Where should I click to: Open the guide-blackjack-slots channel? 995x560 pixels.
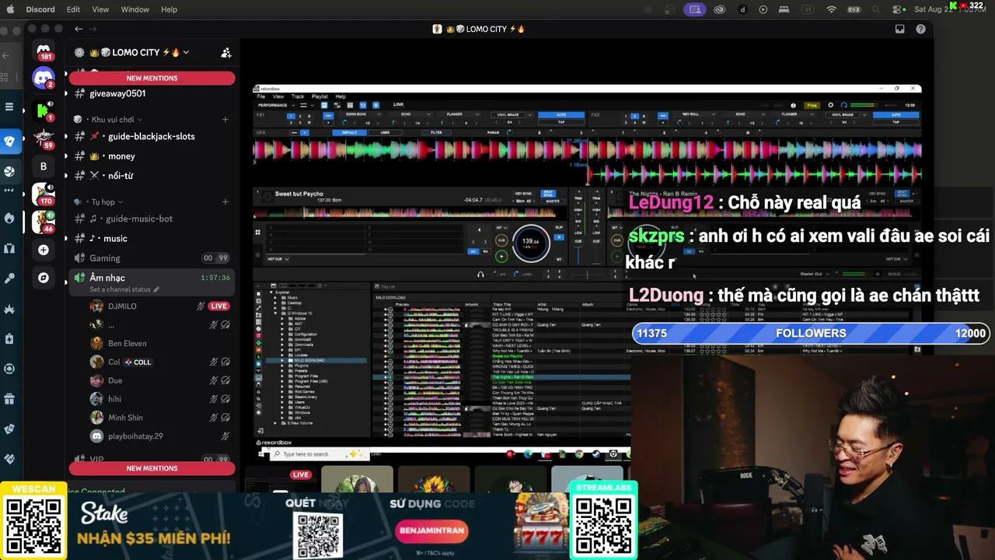151,136
